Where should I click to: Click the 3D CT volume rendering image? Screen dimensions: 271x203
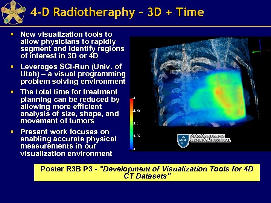click(x=200, y=94)
